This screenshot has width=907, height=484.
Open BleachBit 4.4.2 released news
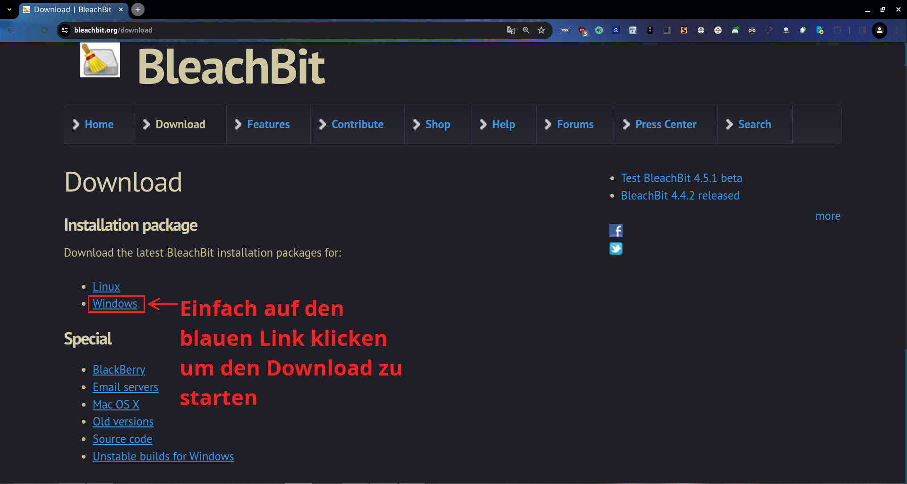pyautogui.click(x=680, y=196)
